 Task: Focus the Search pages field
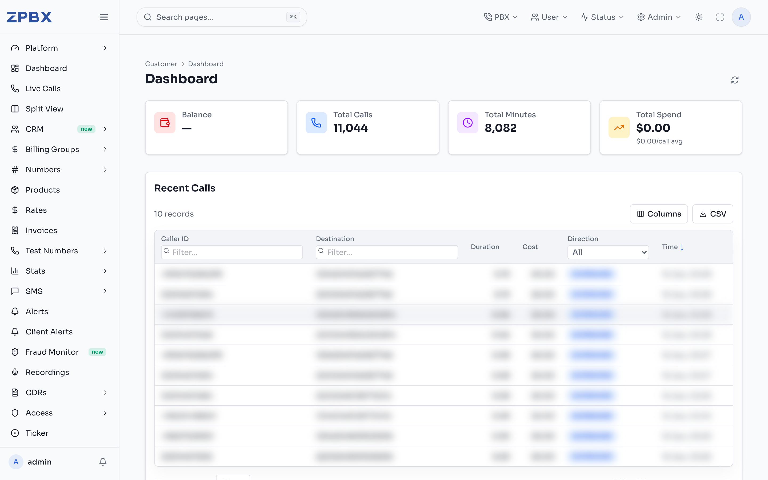(222, 17)
